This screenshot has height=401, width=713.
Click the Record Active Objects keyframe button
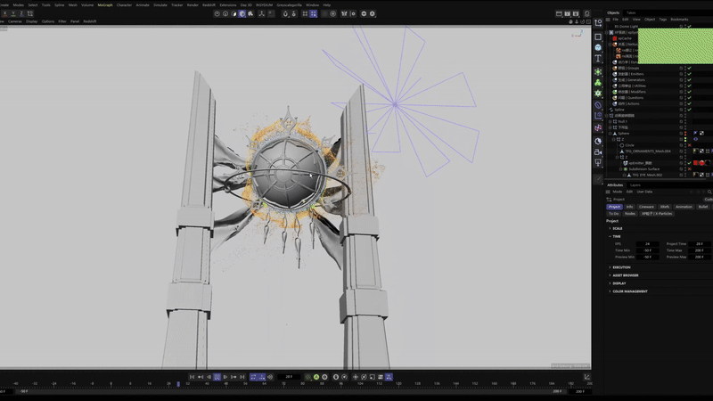[308, 377]
